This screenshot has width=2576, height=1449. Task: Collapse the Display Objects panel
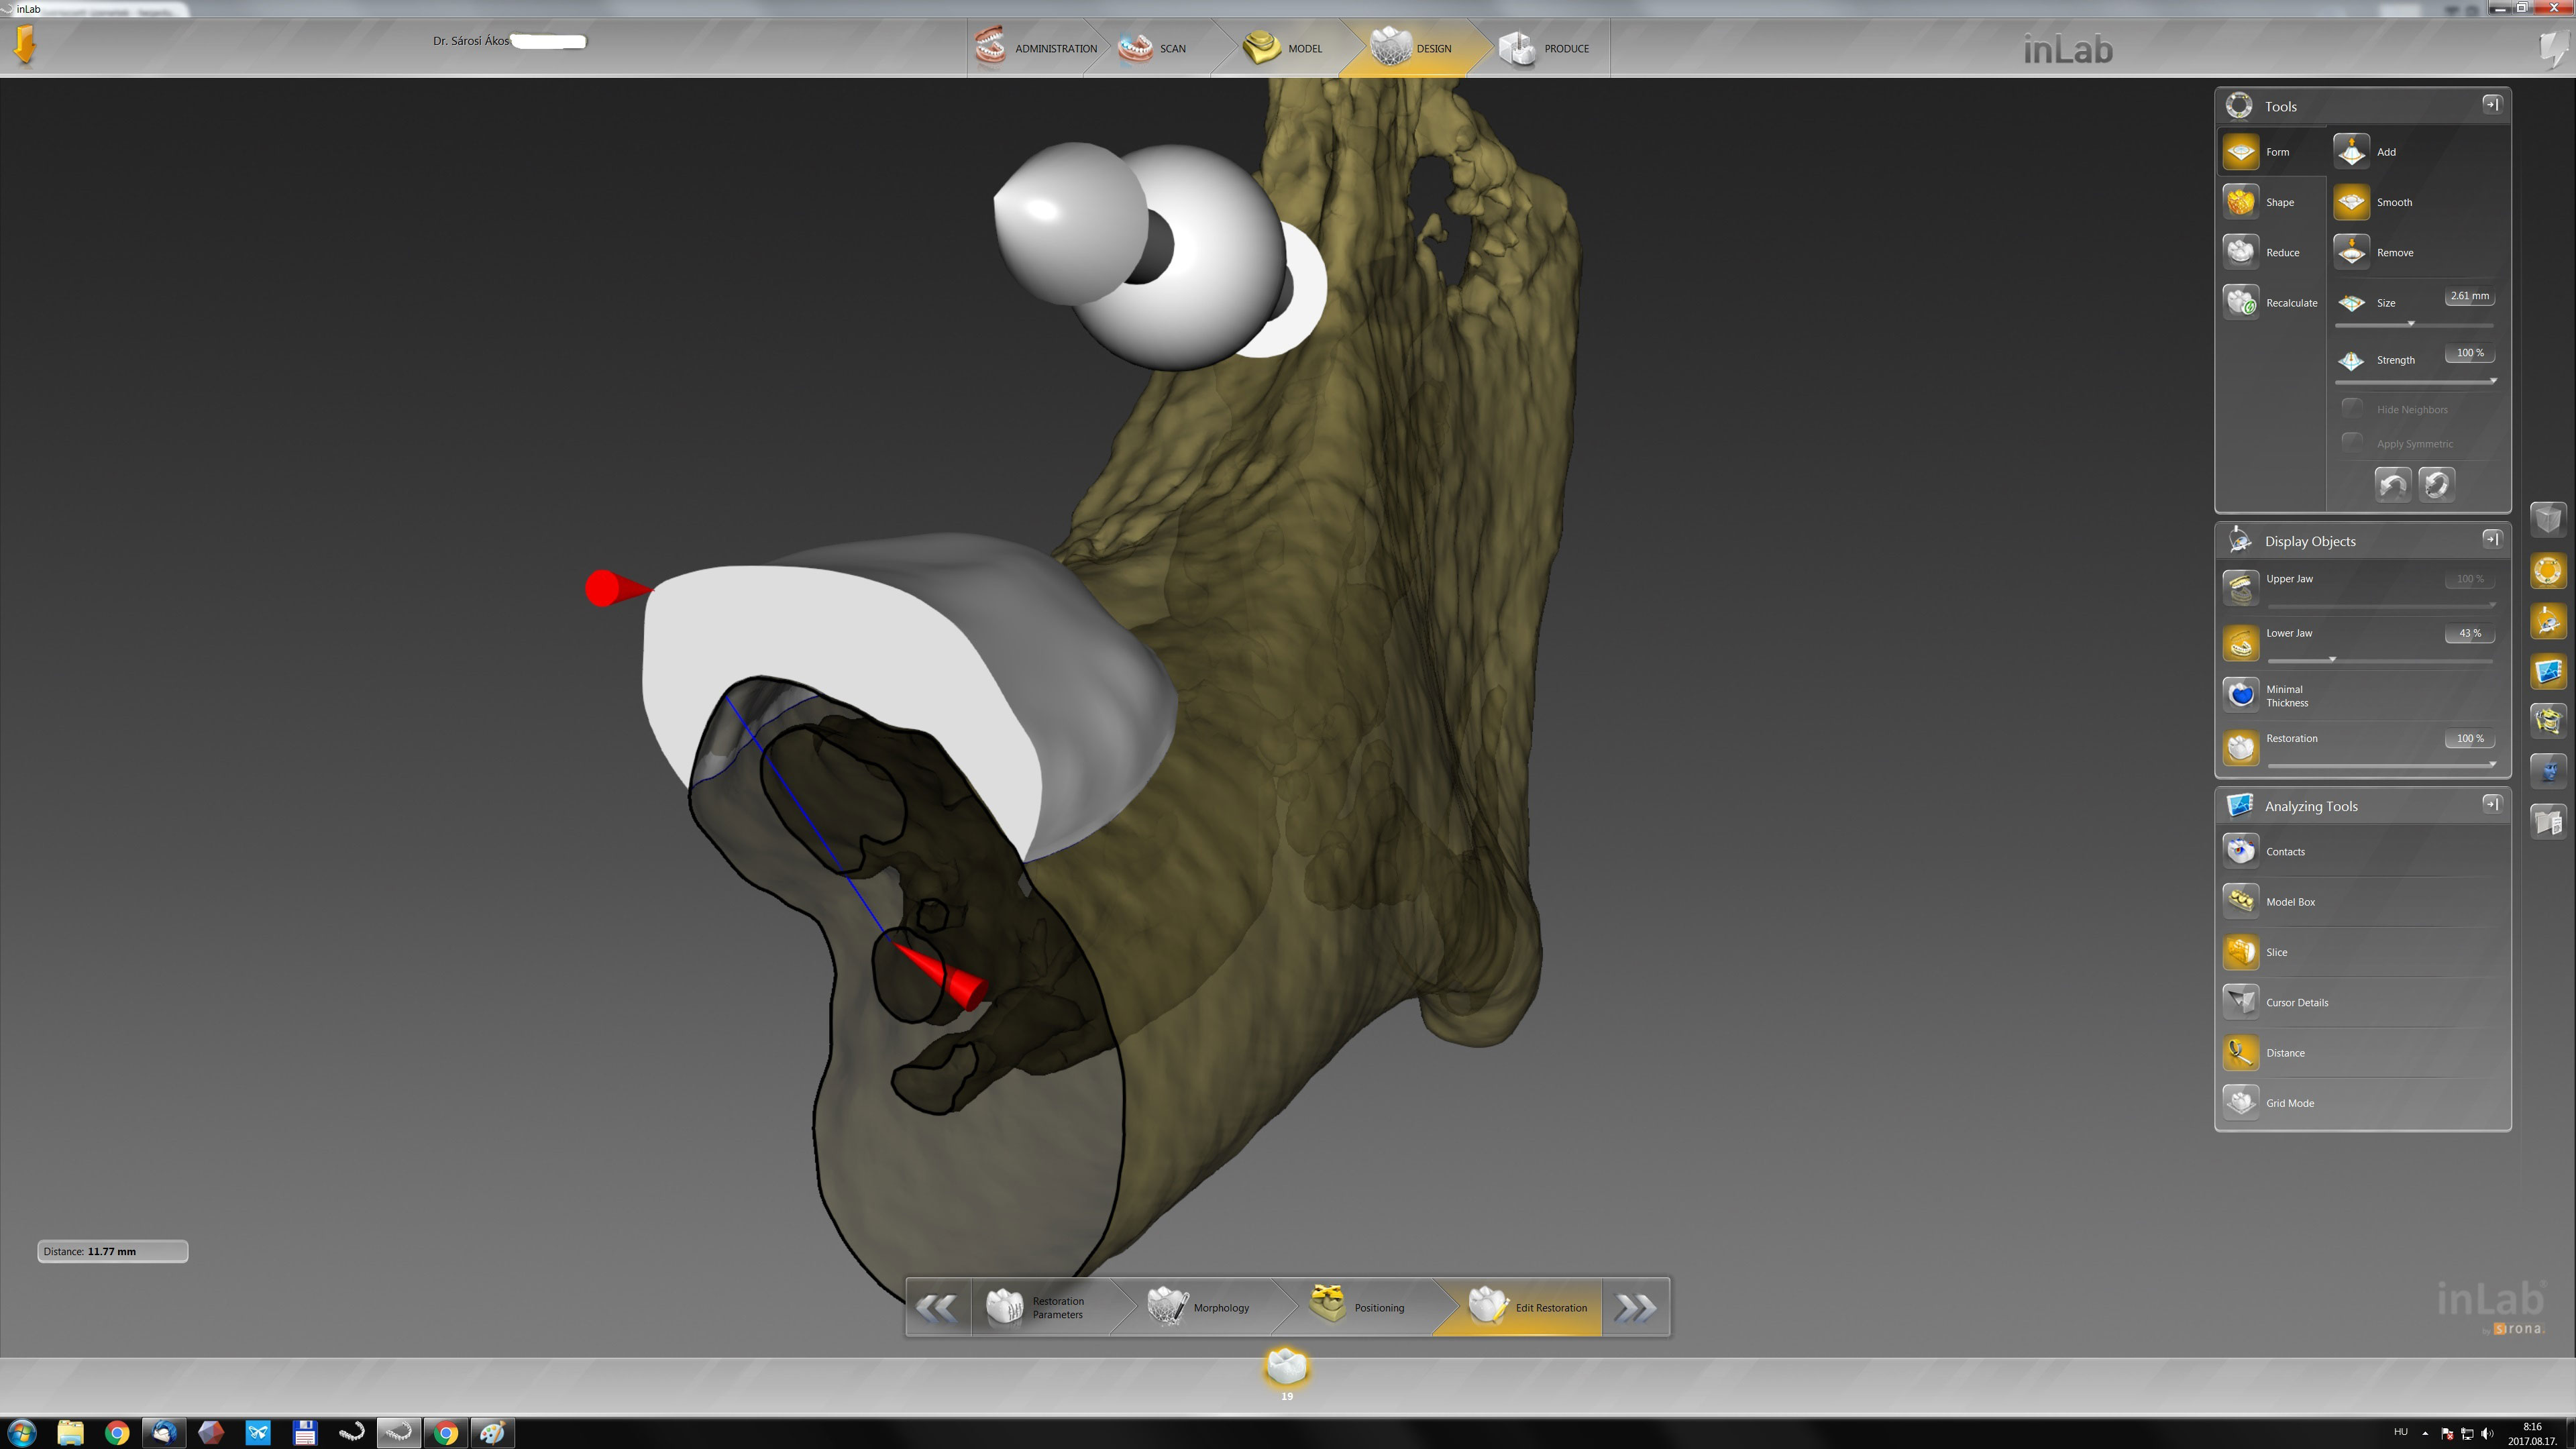(2491, 539)
